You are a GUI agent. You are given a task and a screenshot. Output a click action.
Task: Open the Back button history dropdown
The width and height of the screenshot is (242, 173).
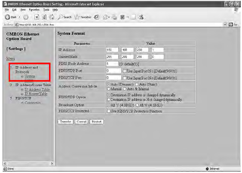click(x=20, y=17)
